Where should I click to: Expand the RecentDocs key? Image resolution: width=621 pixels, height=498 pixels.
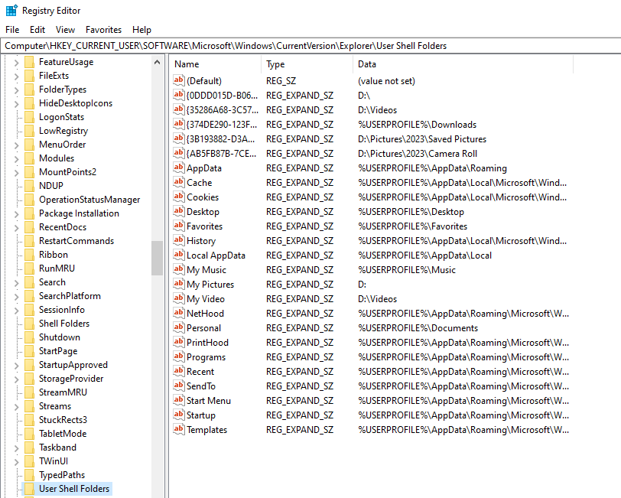click(x=16, y=228)
